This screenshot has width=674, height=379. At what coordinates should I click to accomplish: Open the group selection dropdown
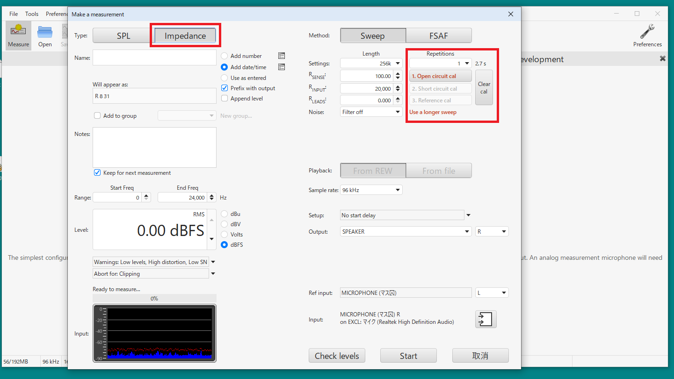(x=187, y=115)
